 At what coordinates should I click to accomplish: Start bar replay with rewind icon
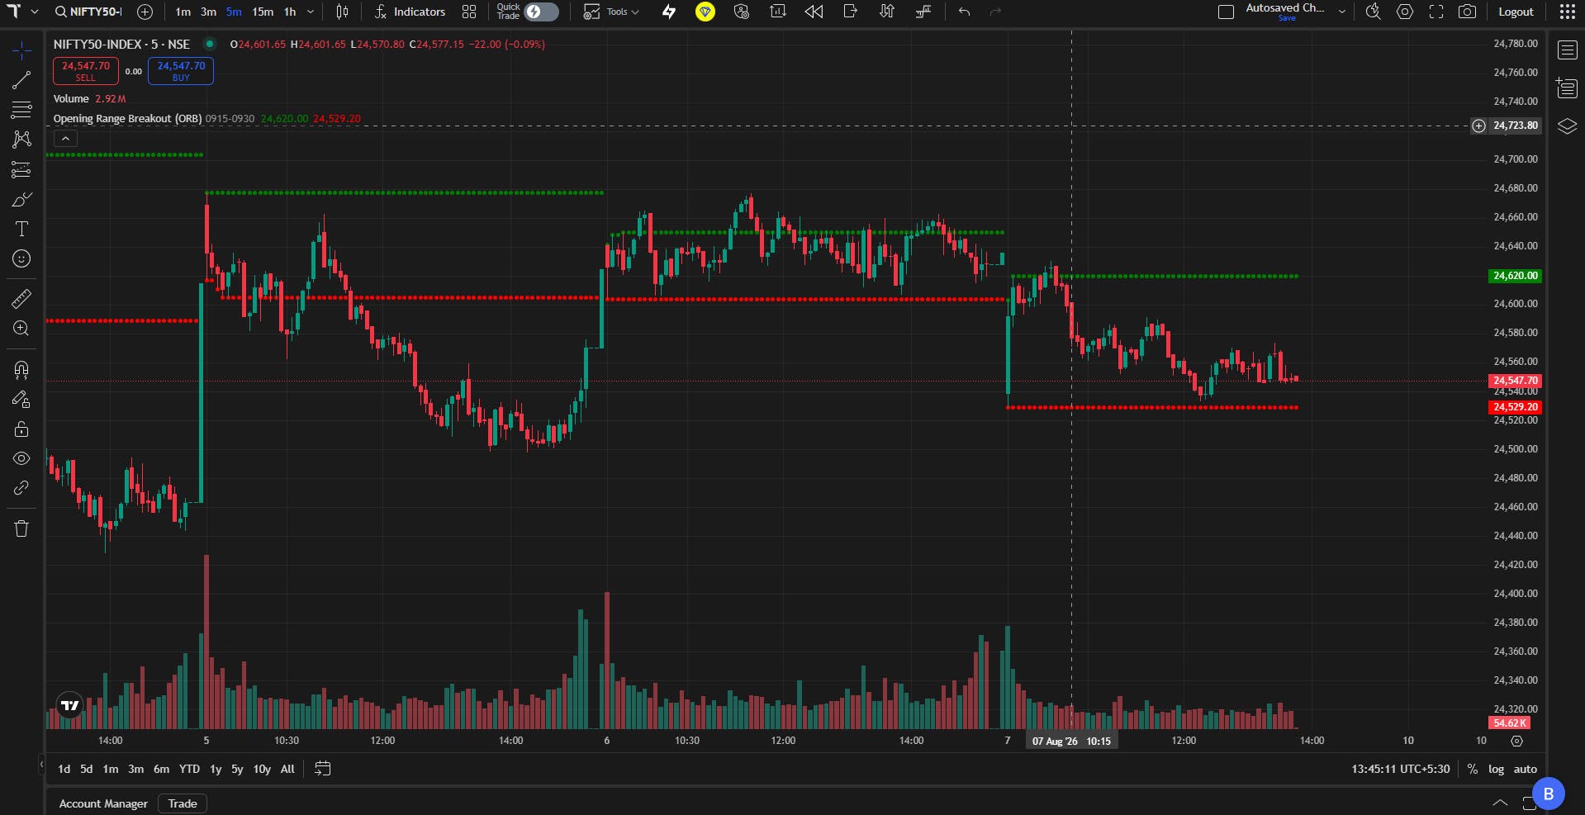(814, 12)
